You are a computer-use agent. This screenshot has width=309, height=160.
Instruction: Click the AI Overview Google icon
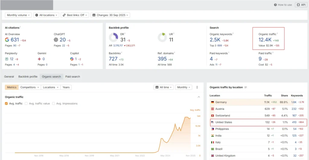(x=7, y=40)
